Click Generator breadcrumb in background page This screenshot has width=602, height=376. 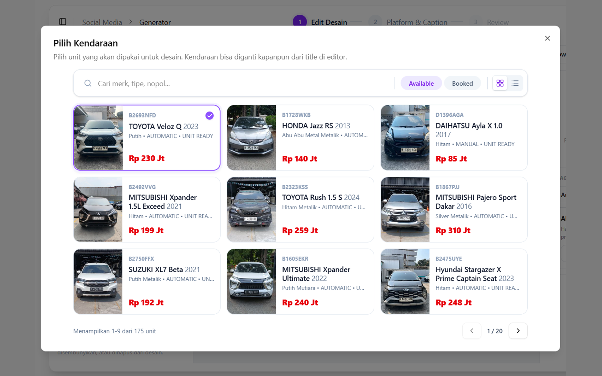coord(155,22)
